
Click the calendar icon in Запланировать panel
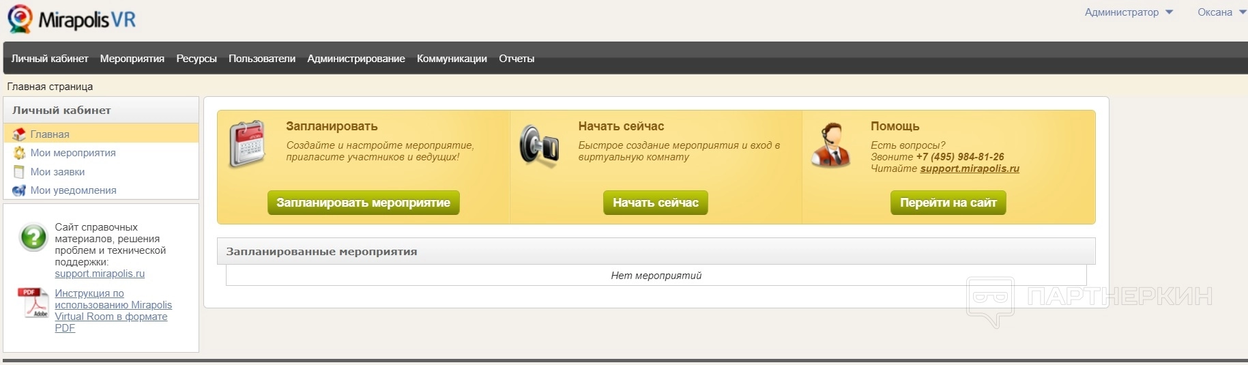tap(247, 144)
